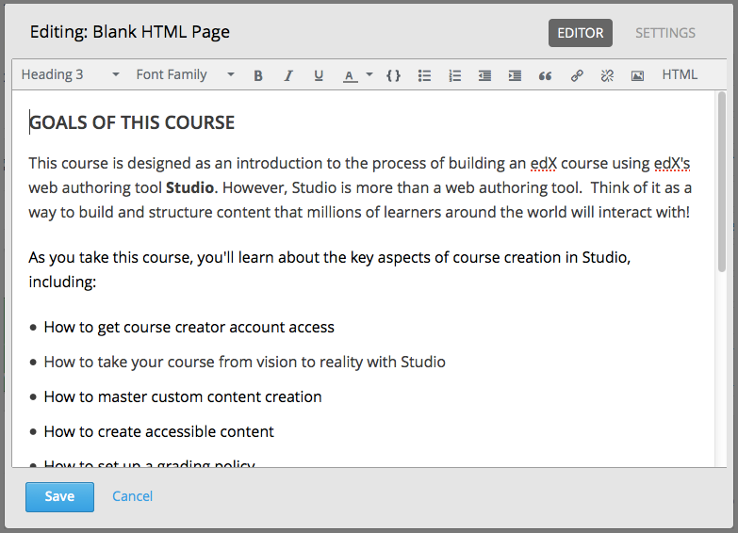Insert a bulleted list
The width and height of the screenshot is (738, 533).
[424, 75]
